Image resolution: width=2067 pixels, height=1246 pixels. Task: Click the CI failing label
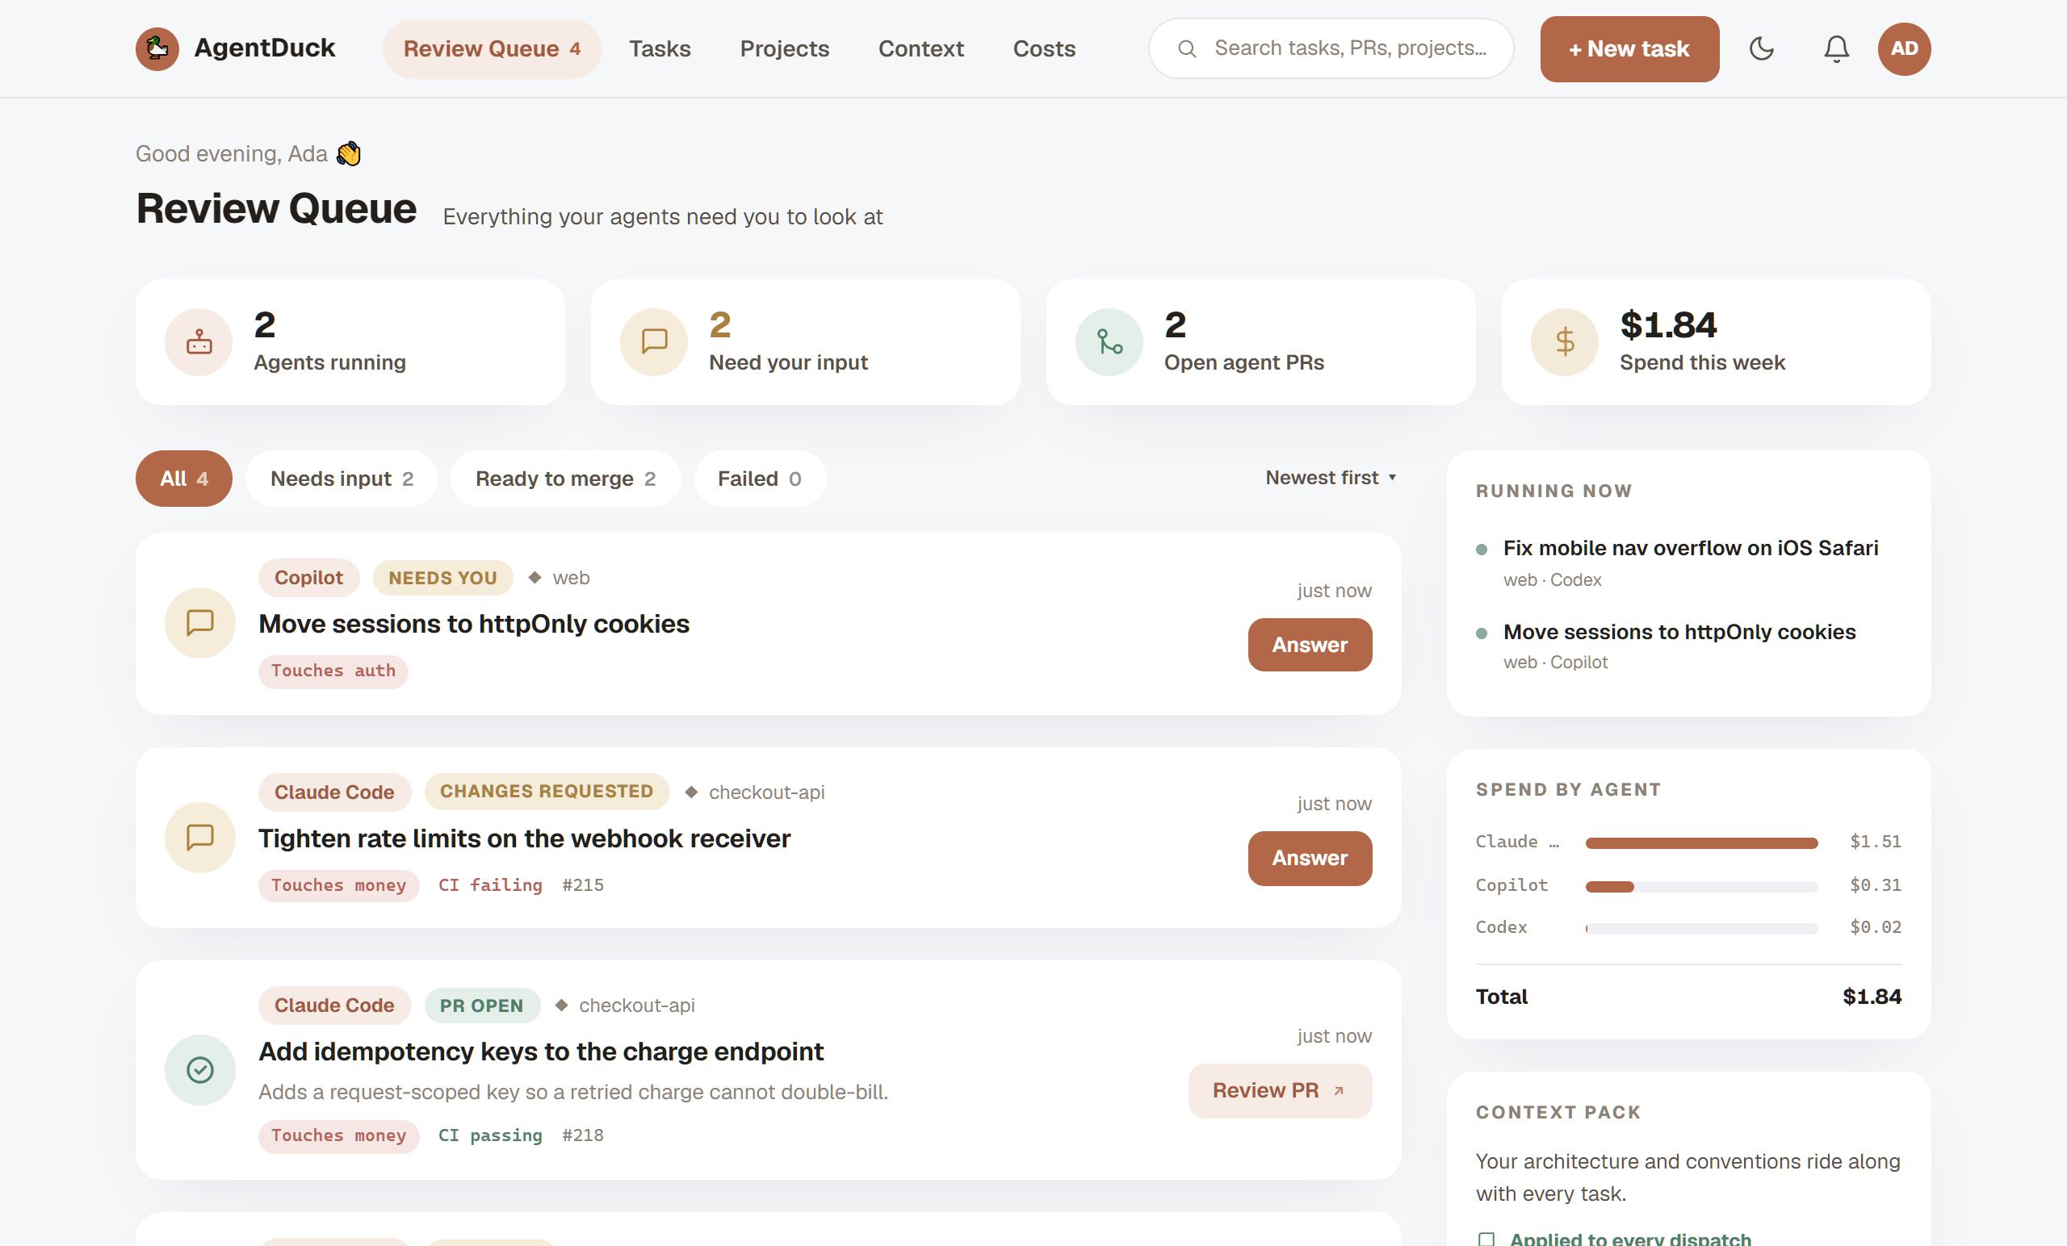pos(490,884)
